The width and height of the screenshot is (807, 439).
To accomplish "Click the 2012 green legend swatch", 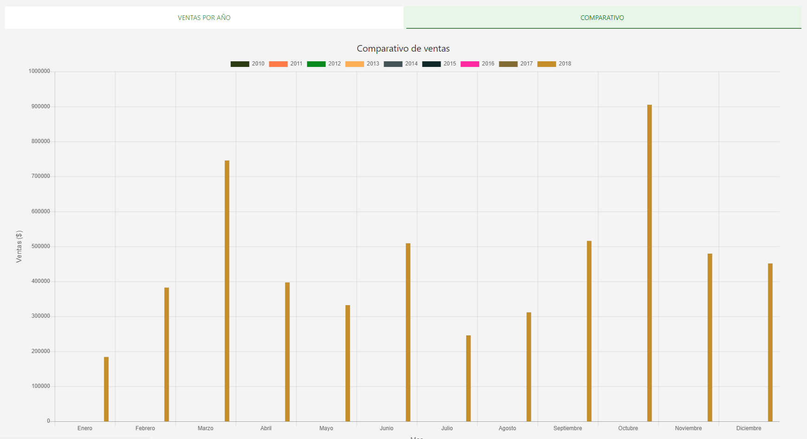I will (316, 64).
